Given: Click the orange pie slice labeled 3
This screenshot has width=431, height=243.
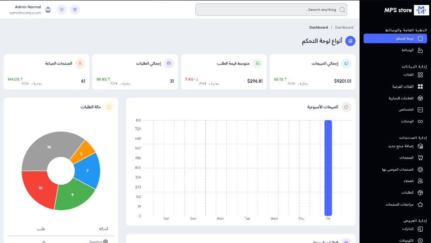Looking at the screenshot, I should pos(81,154).
